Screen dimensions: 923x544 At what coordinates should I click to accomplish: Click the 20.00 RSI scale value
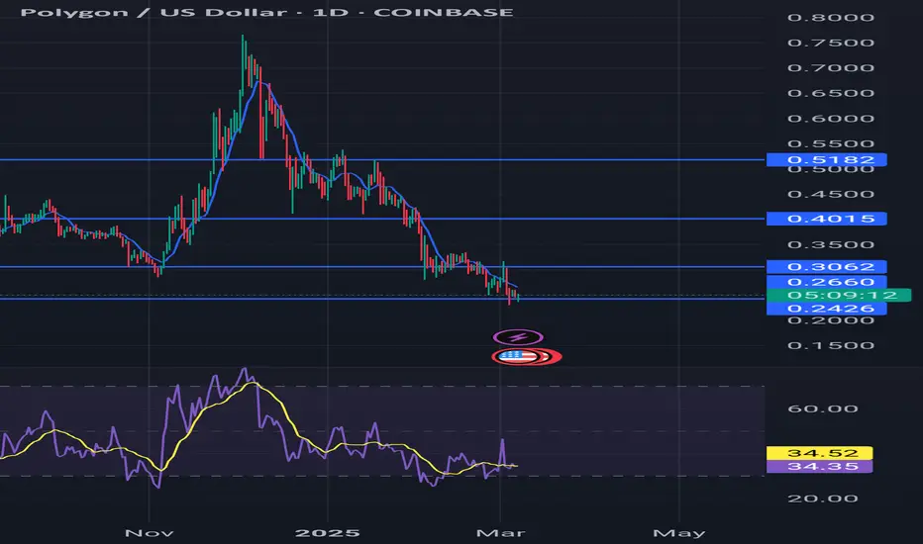tap(822, 499)
